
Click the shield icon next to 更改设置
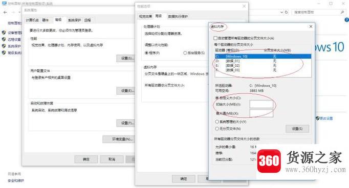tap(318, 118)
